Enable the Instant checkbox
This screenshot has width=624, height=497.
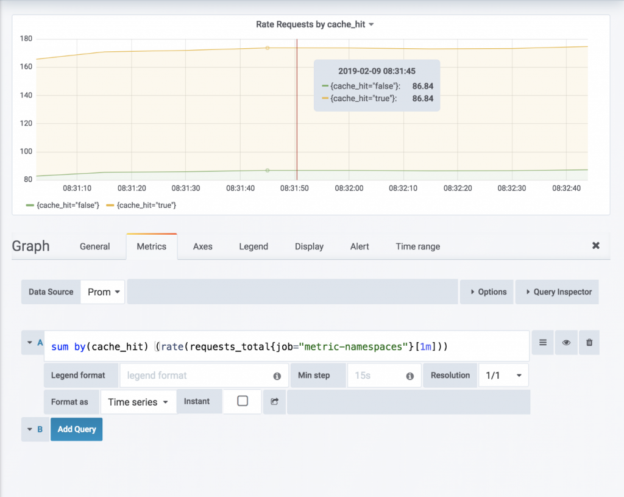(243, 401)
